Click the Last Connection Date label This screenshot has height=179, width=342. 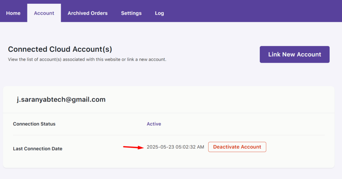[x=37, y=149]
